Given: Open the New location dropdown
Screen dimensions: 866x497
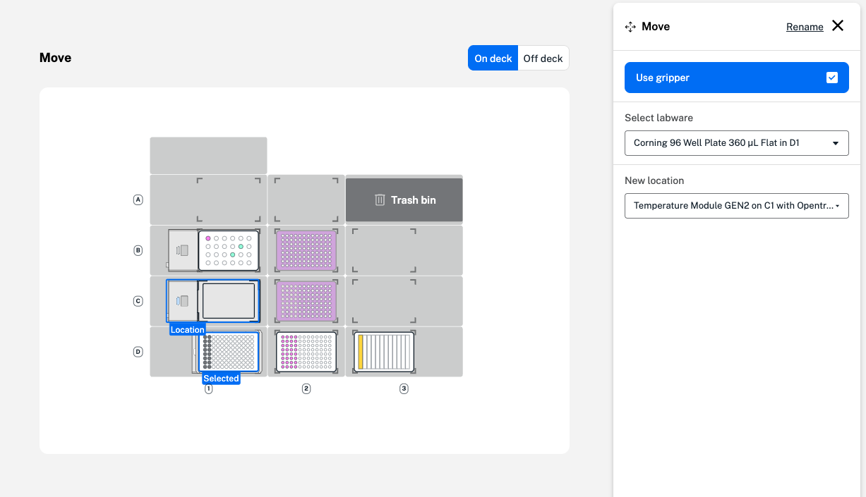Looking at the screenshot, I should pyautogui.click(x=736, y=206).
